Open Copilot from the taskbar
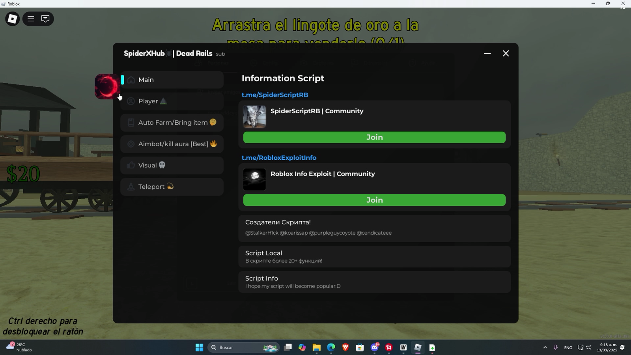This screenshot has width=631, height=355. (302, 348)
